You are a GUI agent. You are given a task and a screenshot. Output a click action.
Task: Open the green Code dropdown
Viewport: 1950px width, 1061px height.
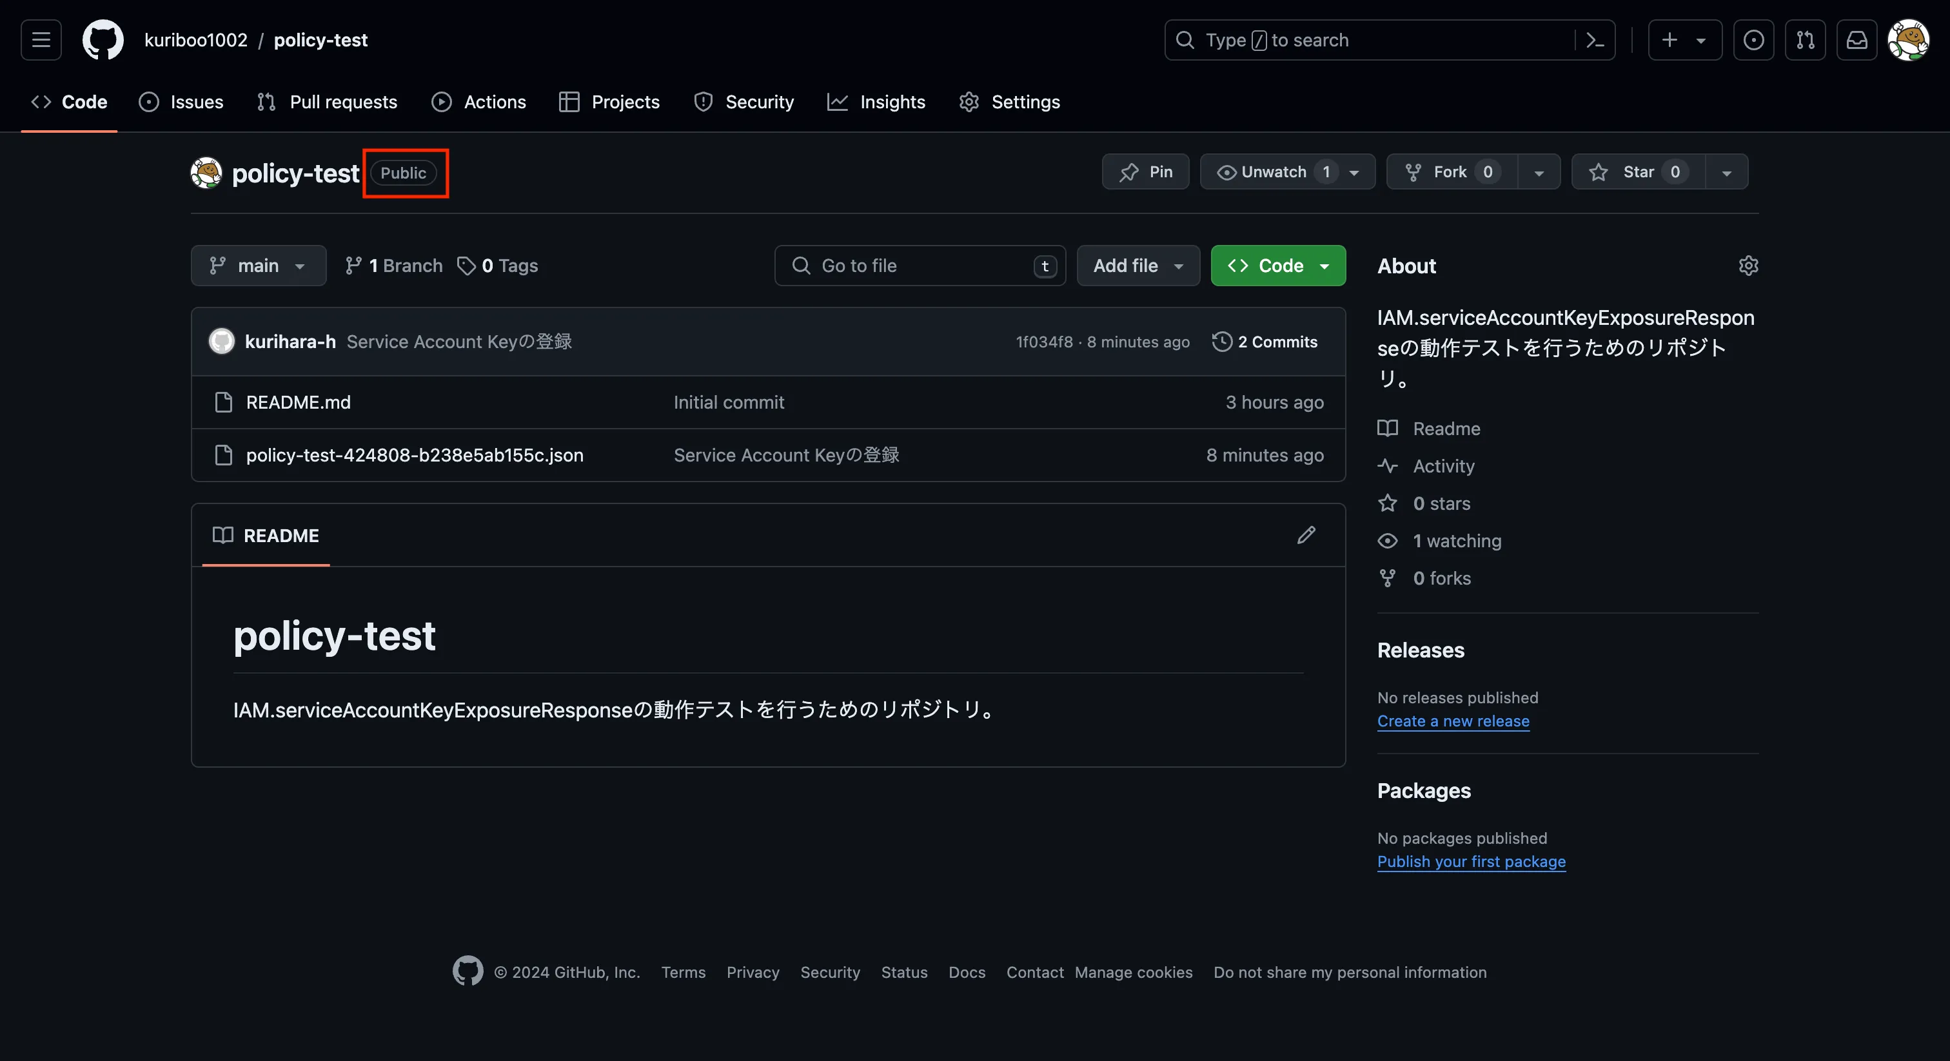coord(1278,266)
